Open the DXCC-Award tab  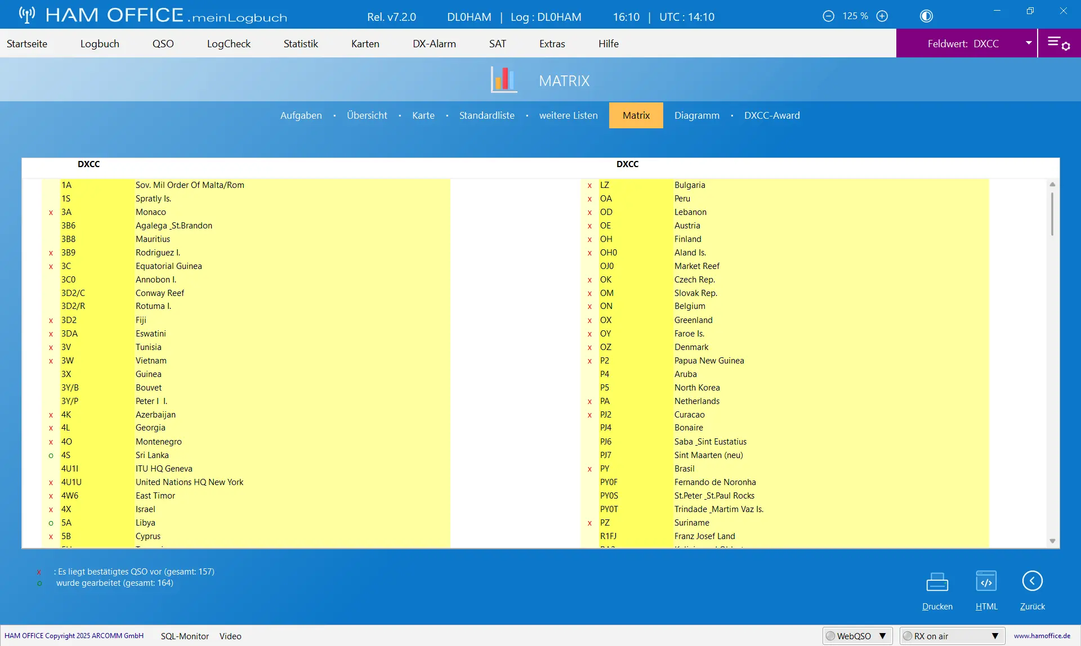click(x=772, y=115)
